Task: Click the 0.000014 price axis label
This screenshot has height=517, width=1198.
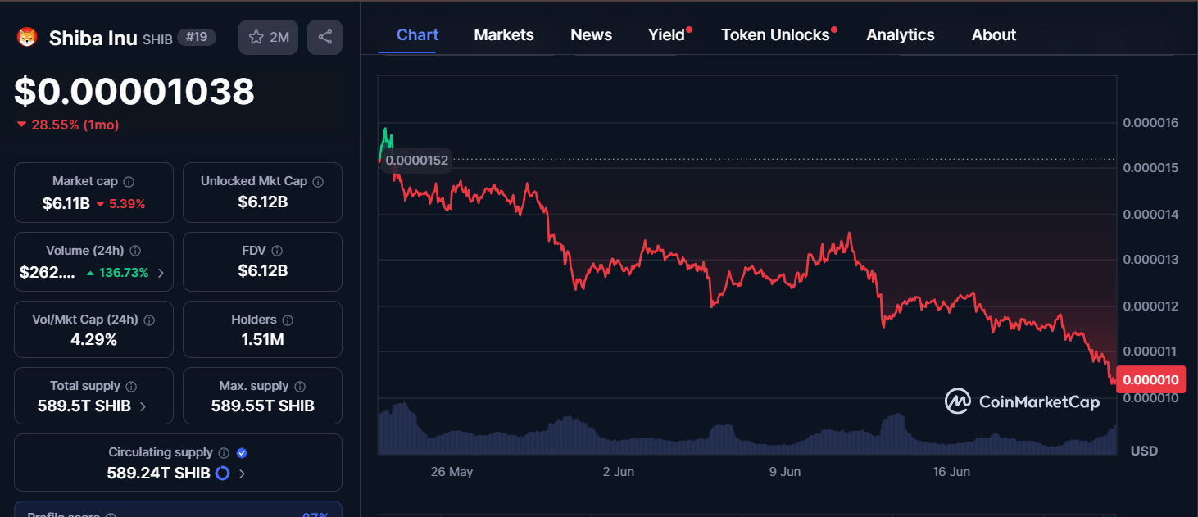Action: pyautogui.click(x=1150, y=215)
